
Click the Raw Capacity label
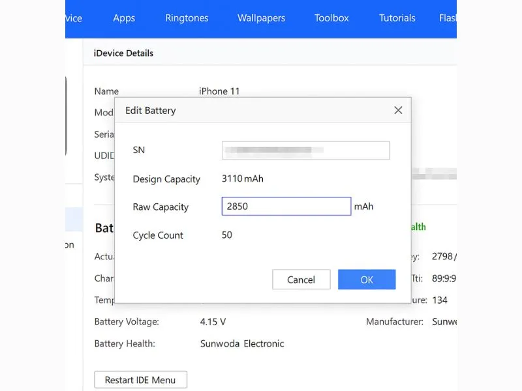(x=161, y=207)
